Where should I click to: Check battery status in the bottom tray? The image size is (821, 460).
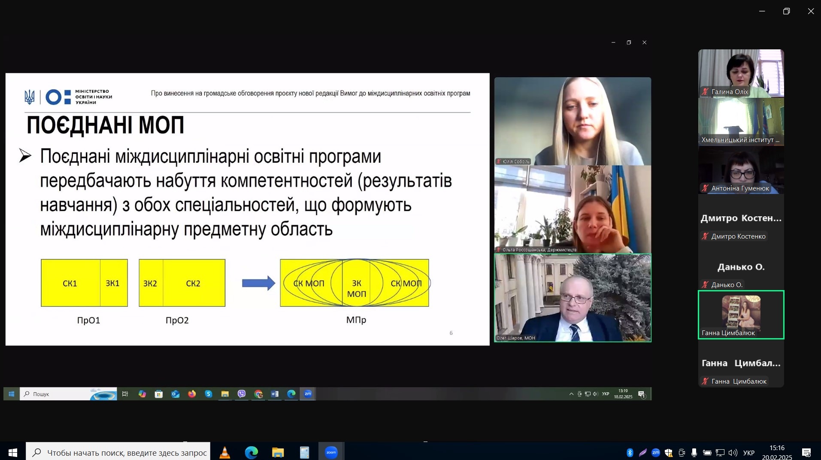point(707,452)
